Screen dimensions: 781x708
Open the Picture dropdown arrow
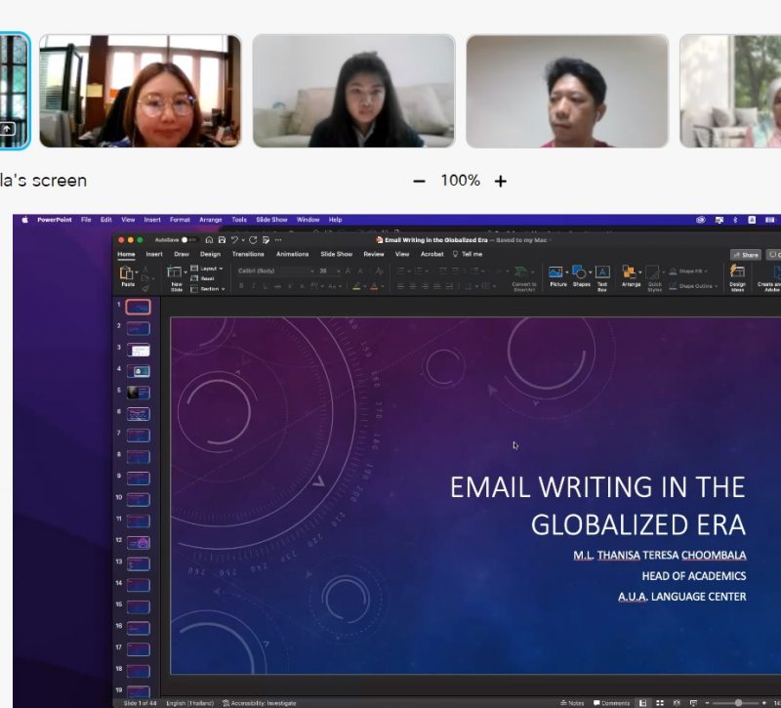[567, 272]
